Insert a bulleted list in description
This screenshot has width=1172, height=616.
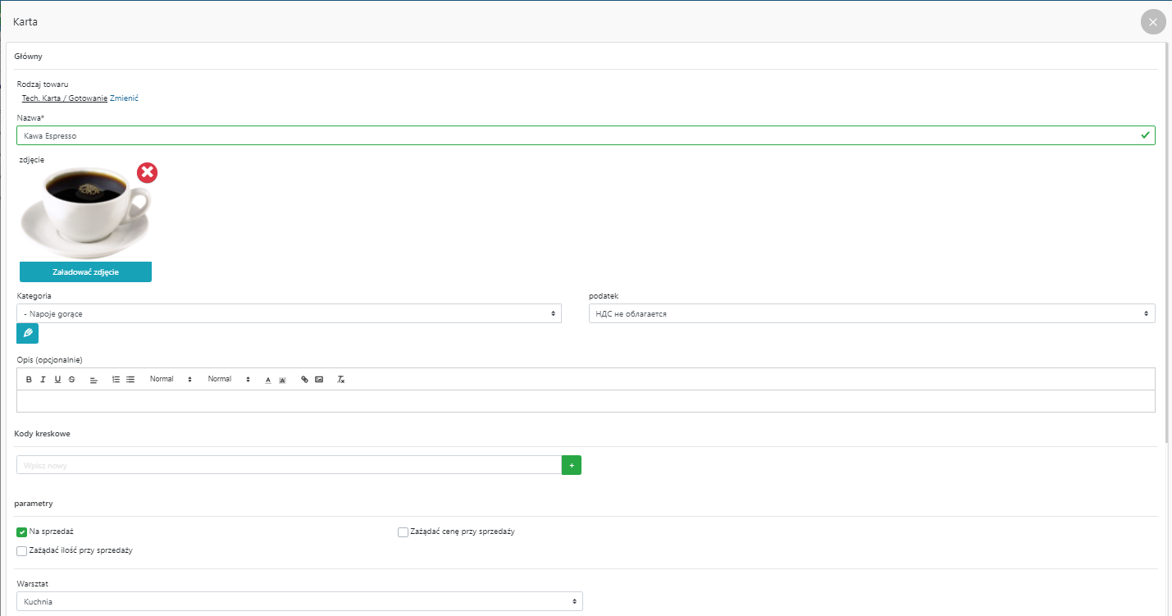coord(130,380)
